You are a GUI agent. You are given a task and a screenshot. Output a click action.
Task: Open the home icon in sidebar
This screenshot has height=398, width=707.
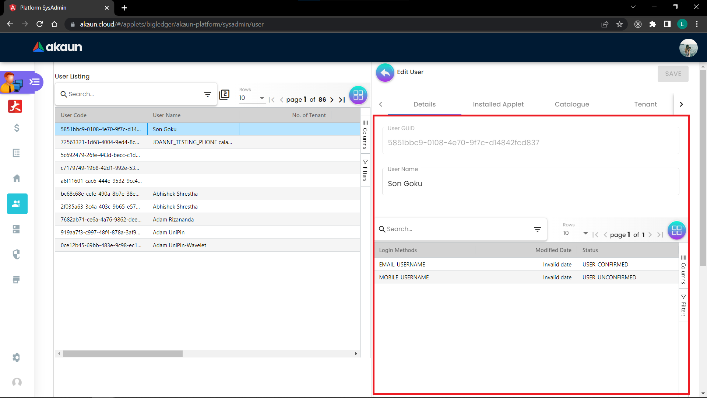[x=17, y=178]
